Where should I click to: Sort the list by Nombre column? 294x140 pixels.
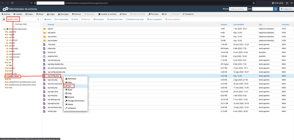(x=51, y=25)
